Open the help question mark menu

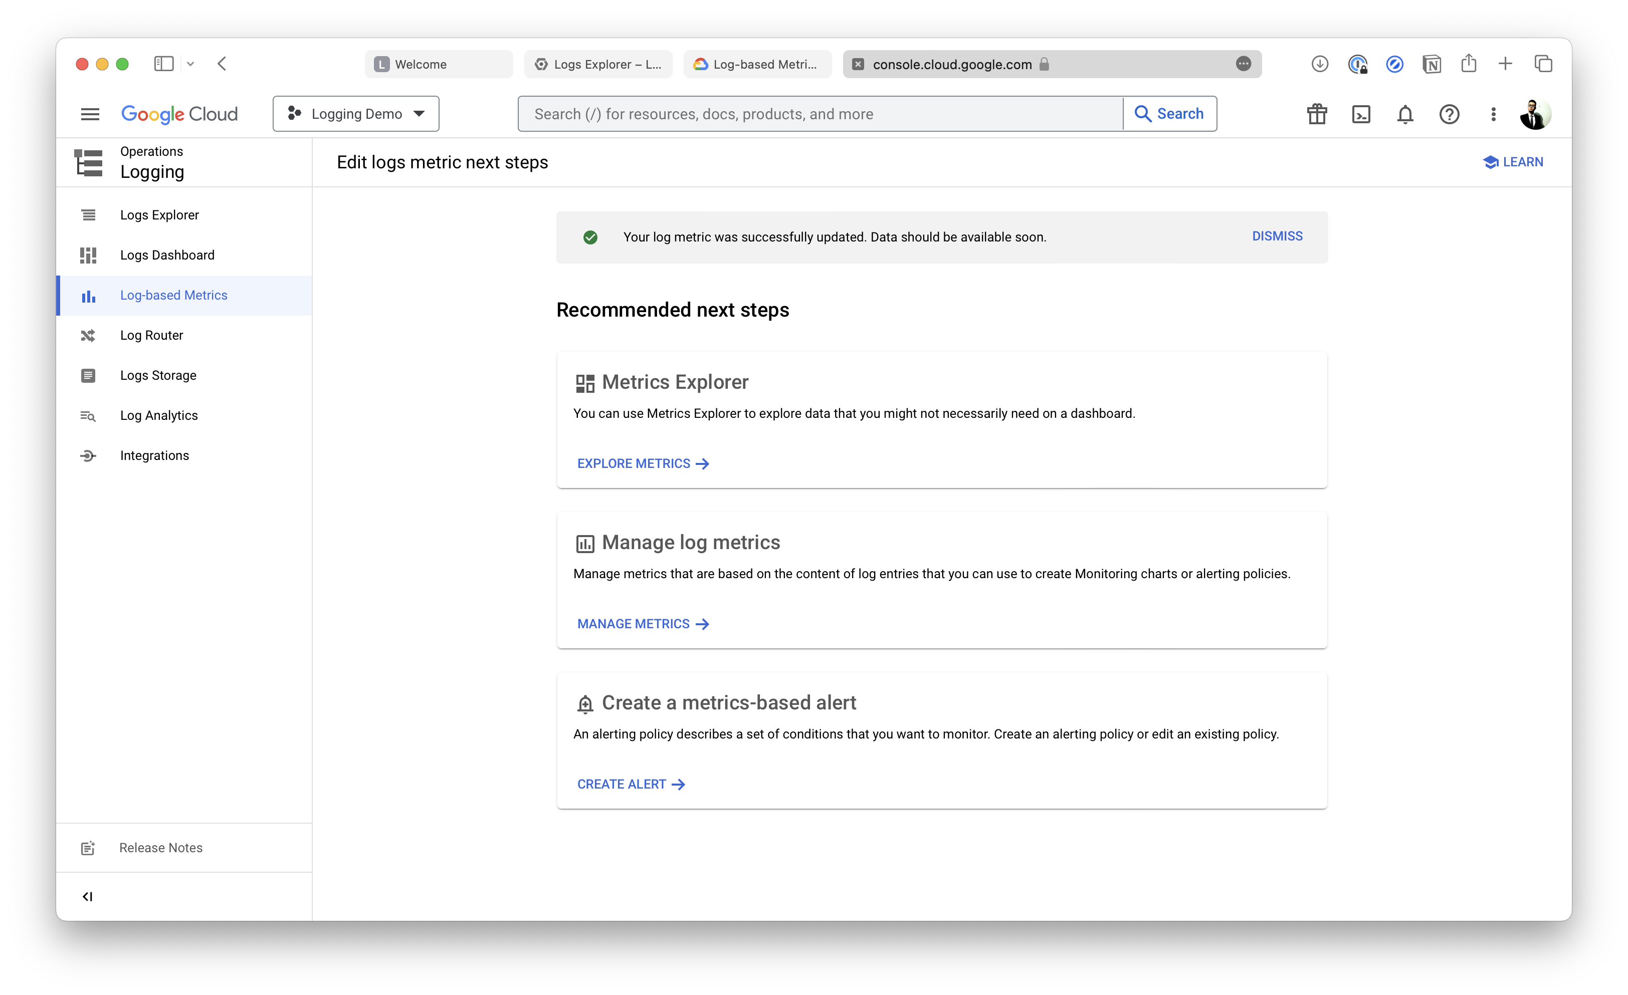click(1449, 114)
